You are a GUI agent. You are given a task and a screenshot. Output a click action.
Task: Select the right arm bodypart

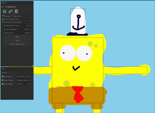(125, 70)
